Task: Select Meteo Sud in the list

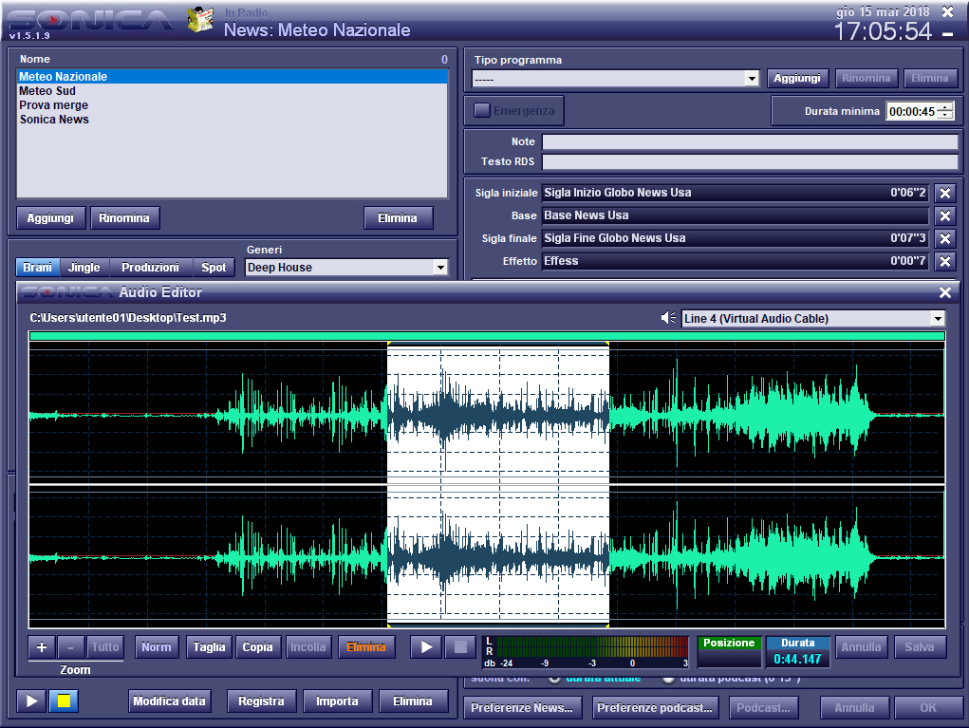Action: pyautogui.click(x=232, y=91)
